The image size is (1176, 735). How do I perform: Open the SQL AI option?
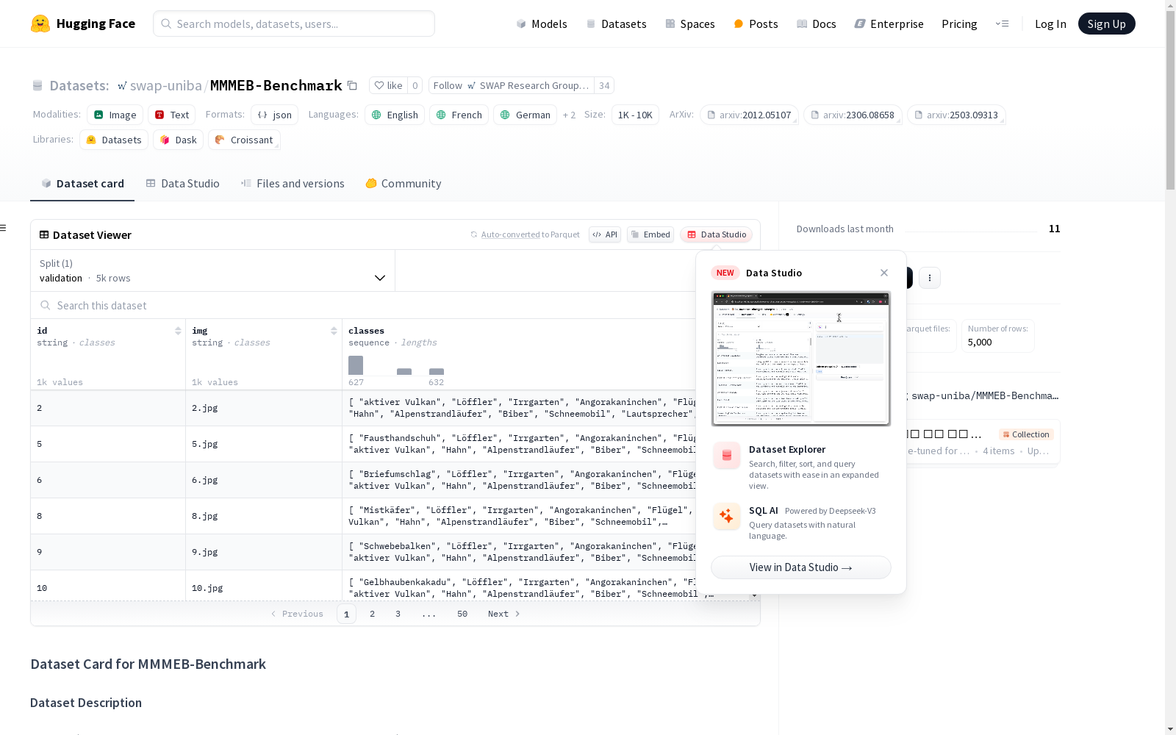(801, 522)
